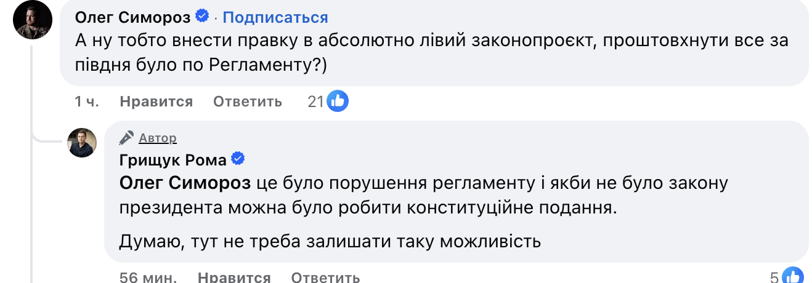Click the 56 мин. reply timestamp
Viewport: 812px width, 283px height.
[148, 277]
